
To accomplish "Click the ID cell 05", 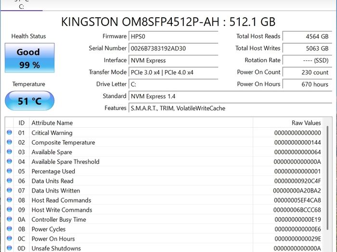I will 22,171.
